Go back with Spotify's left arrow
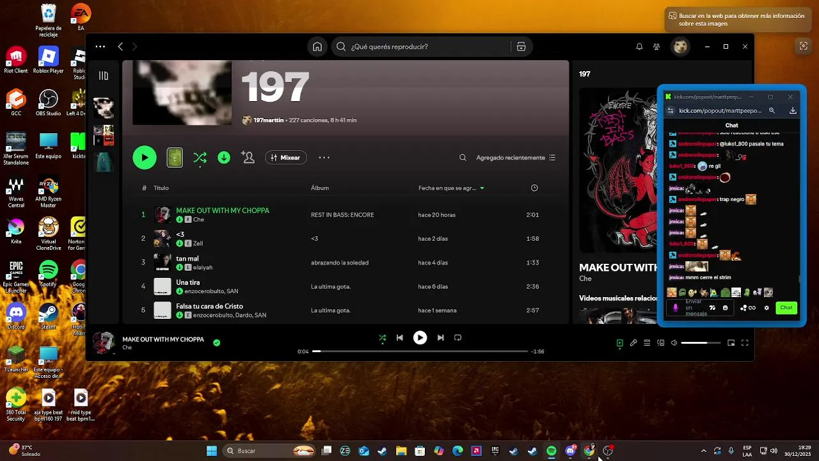This screenshot has height=461, width=819. [x=120, y=47]
